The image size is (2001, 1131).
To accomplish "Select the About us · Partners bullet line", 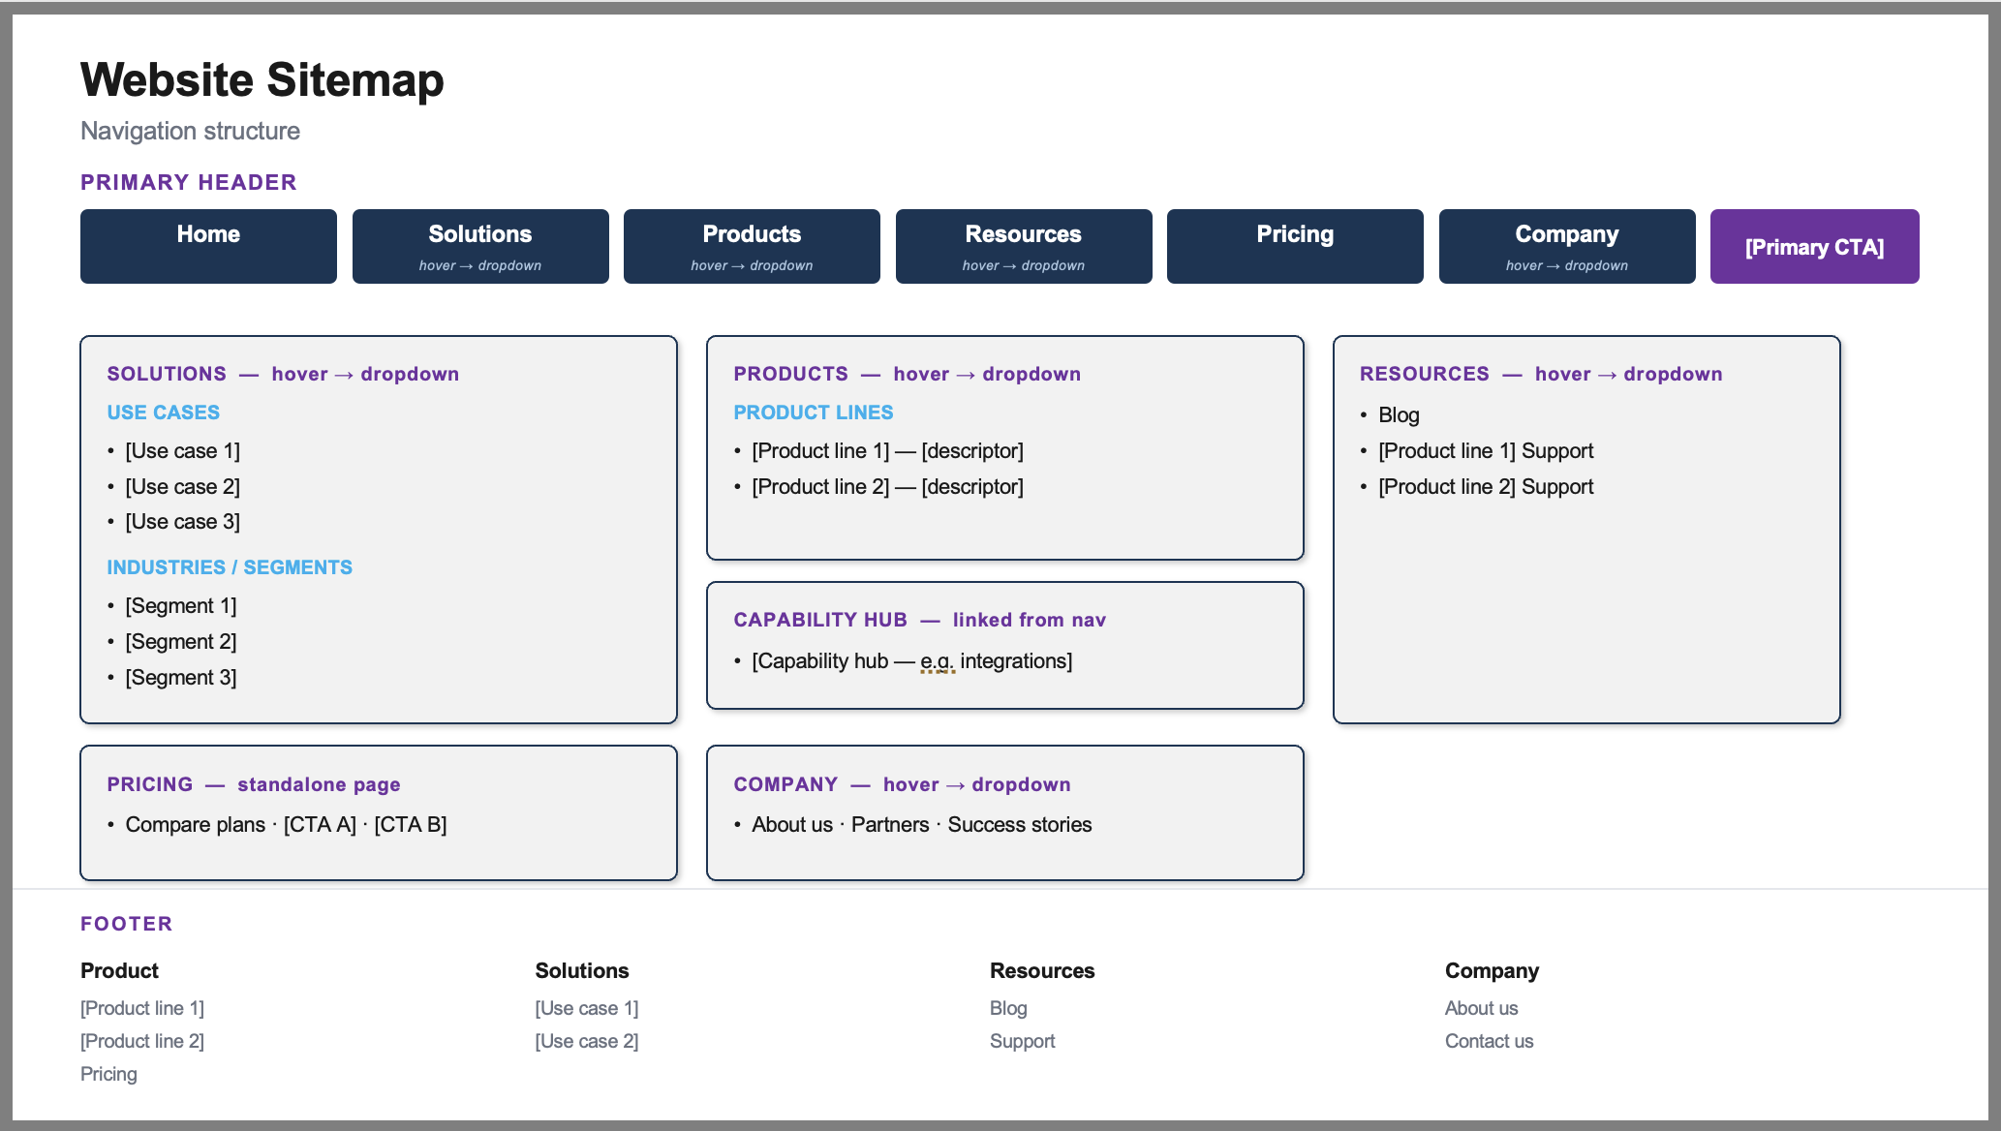I will [922, 824].
